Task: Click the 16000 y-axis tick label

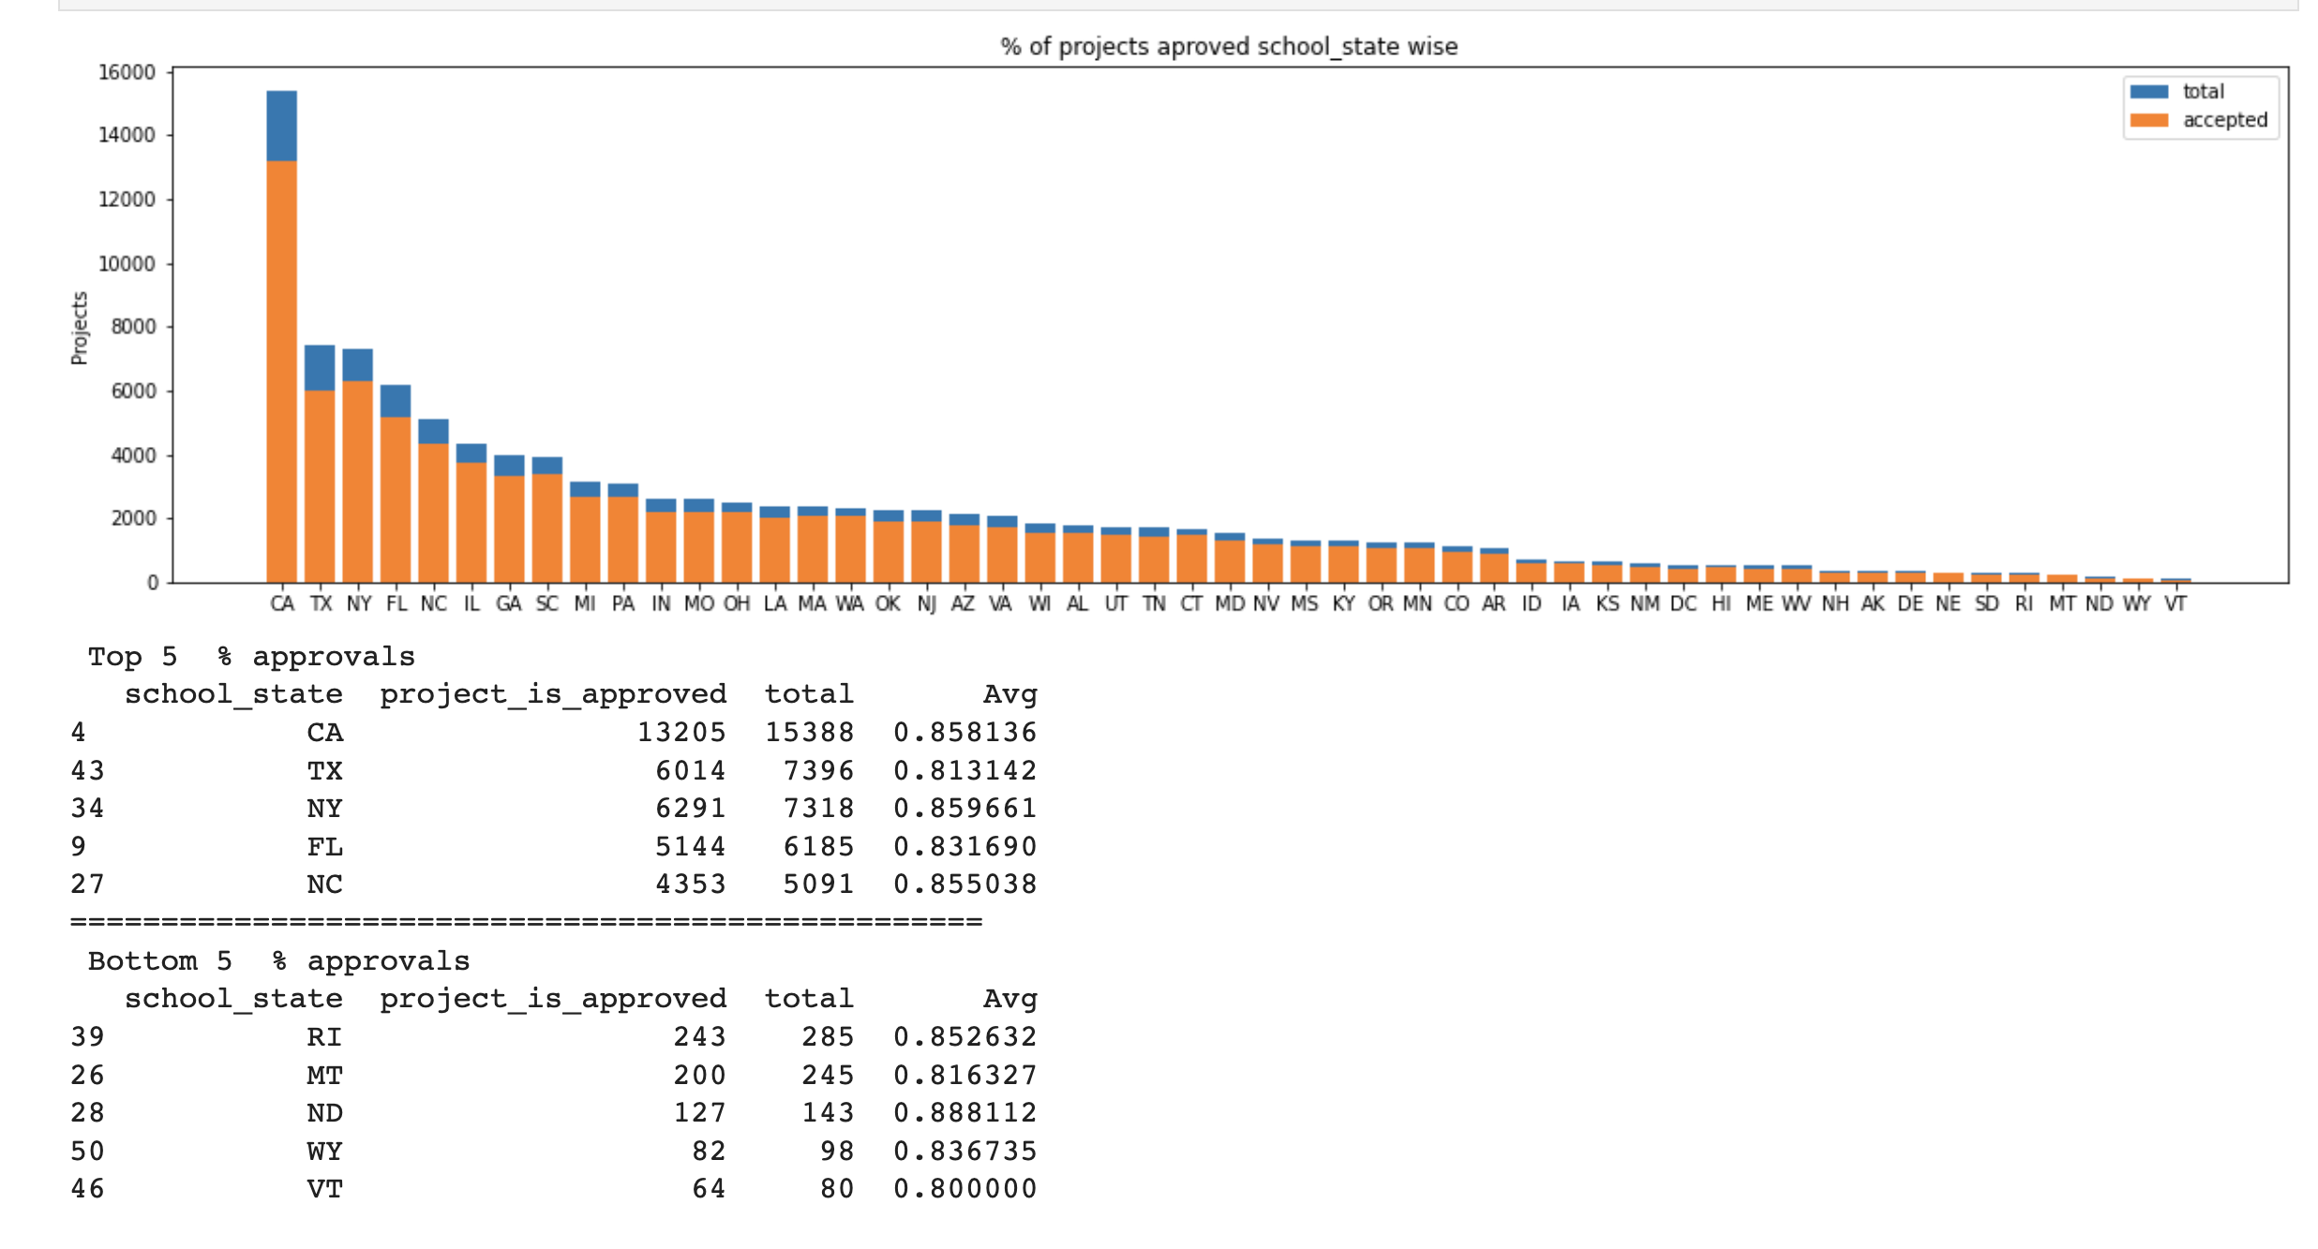Action: (x=127, y=73)
